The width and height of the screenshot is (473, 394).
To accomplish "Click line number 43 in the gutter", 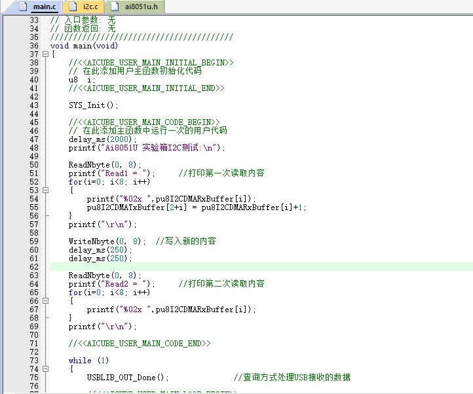I will (x=34, y=105).
